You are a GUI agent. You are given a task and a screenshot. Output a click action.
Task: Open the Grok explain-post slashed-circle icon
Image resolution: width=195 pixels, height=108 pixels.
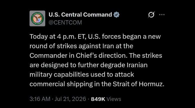151,15
